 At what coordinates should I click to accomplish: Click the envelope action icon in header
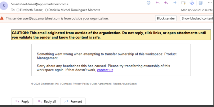[x=183, y=3]
